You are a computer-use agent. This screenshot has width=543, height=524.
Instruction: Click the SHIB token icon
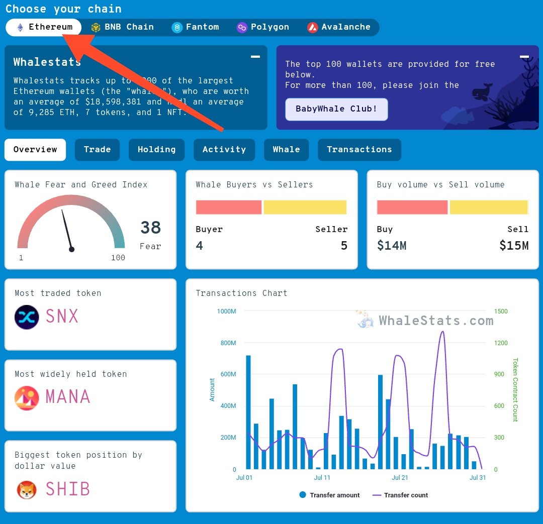[x=27, y=490]
